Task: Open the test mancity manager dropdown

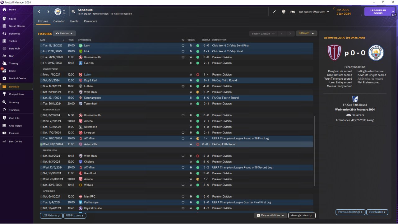Action: click(x=314, y=12)
